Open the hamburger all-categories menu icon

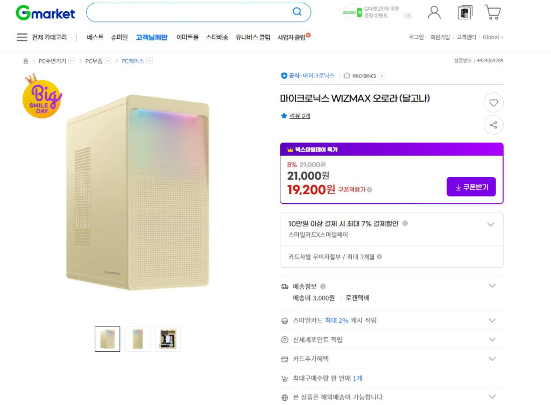coord(22,37)
